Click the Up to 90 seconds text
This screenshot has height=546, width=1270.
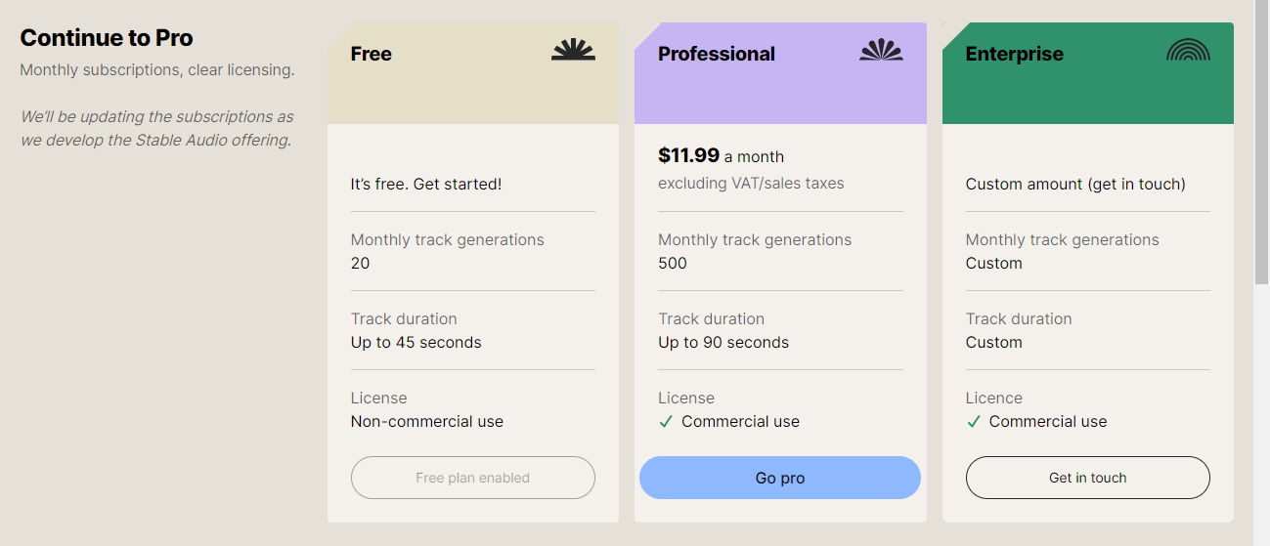point(723,343)
